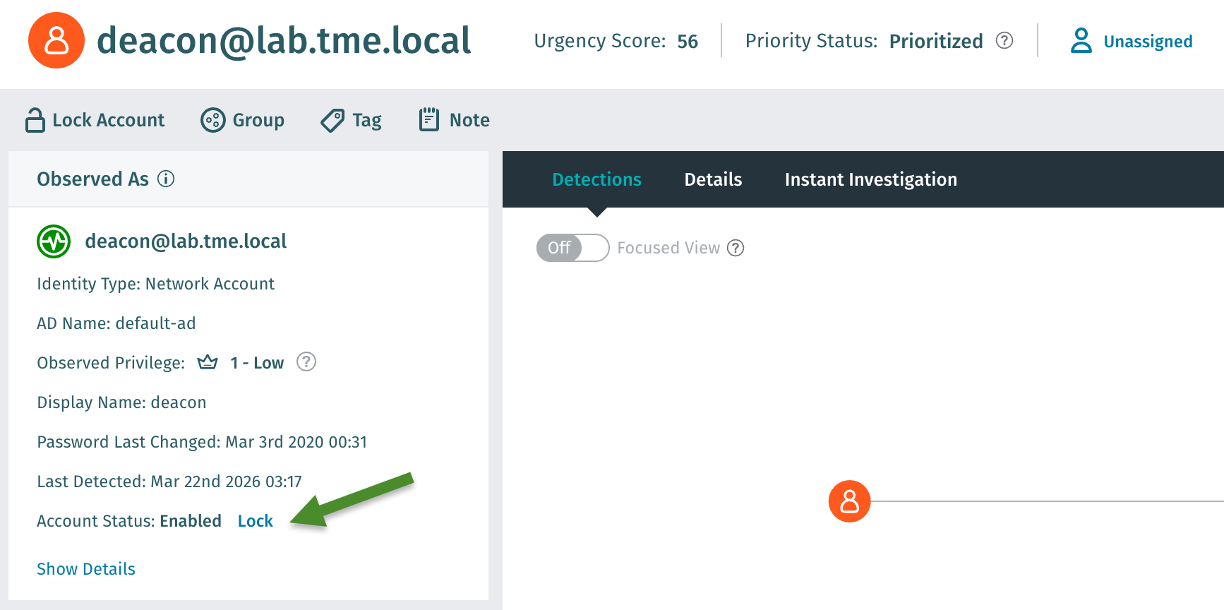Switch to the Details tab
Screen dimensions: 1224x610
click(713, 179)
